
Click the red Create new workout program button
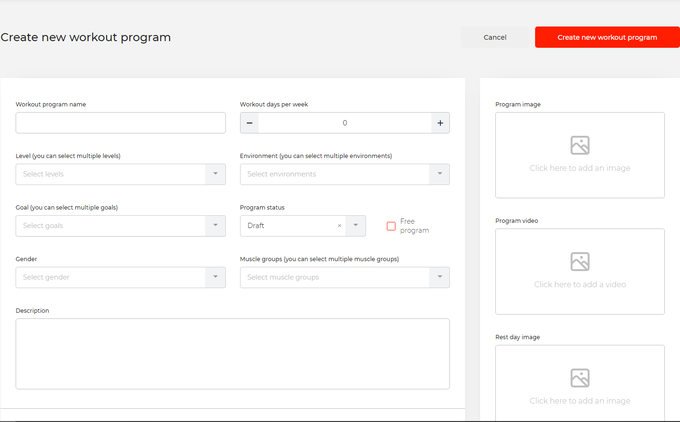click(x=607, y=37)
